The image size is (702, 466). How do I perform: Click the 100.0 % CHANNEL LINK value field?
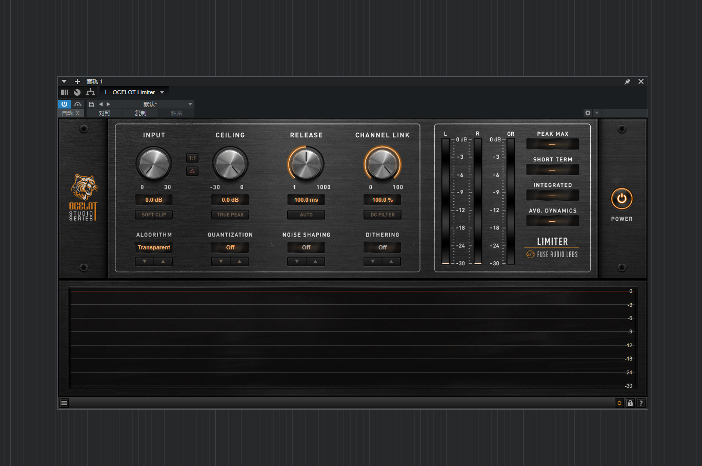382,200
